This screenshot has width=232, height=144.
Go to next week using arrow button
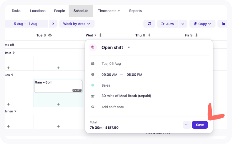(x=53, y=24)
